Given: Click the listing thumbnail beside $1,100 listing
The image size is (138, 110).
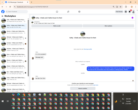Looking at the screenshot, I should coord(32,23).
